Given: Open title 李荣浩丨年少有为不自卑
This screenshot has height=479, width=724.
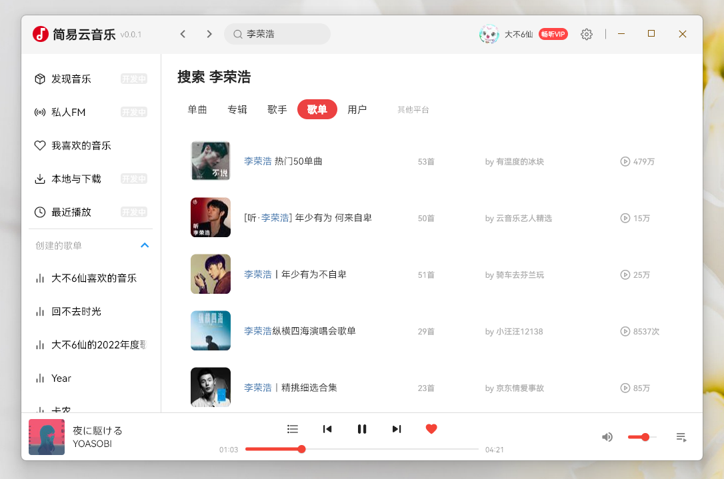Looking at the screenshot, I should click(295, 274).
